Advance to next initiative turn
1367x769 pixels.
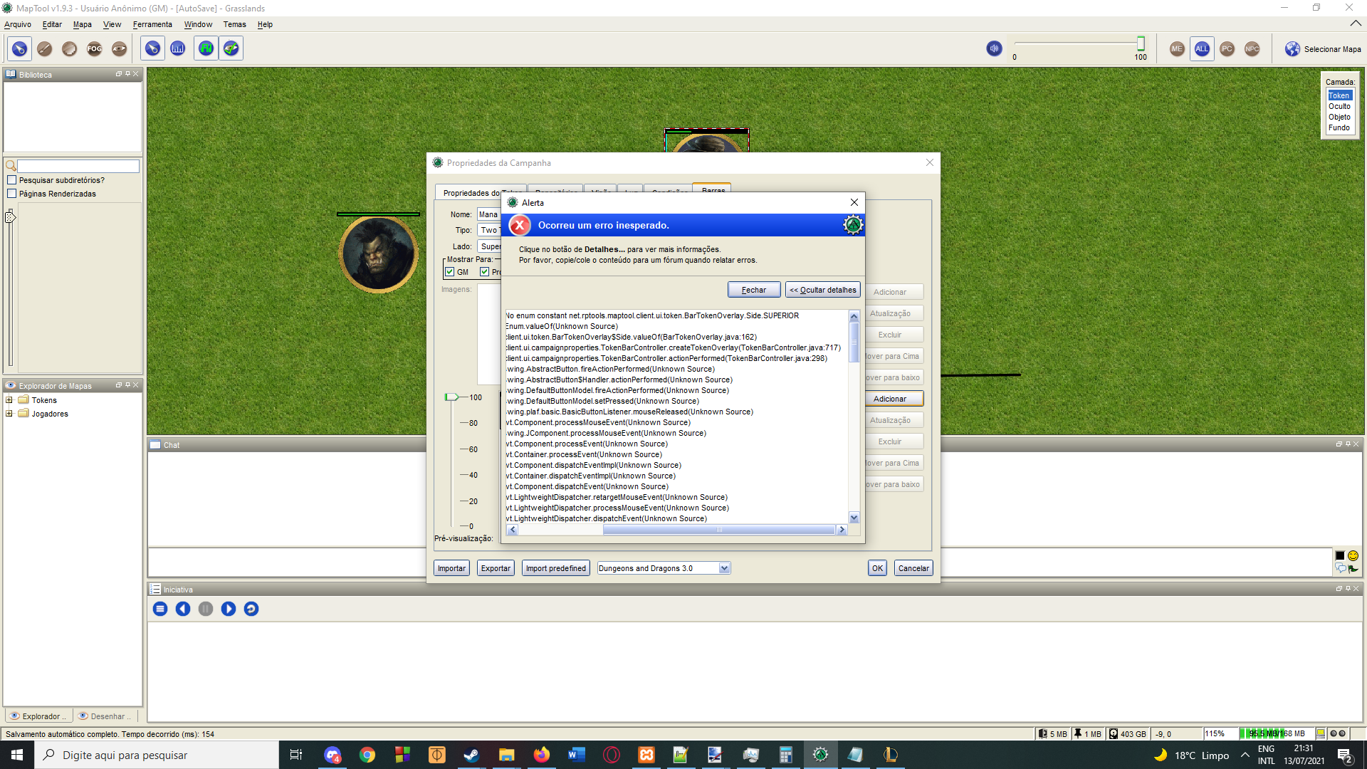[x=229, y=609]
